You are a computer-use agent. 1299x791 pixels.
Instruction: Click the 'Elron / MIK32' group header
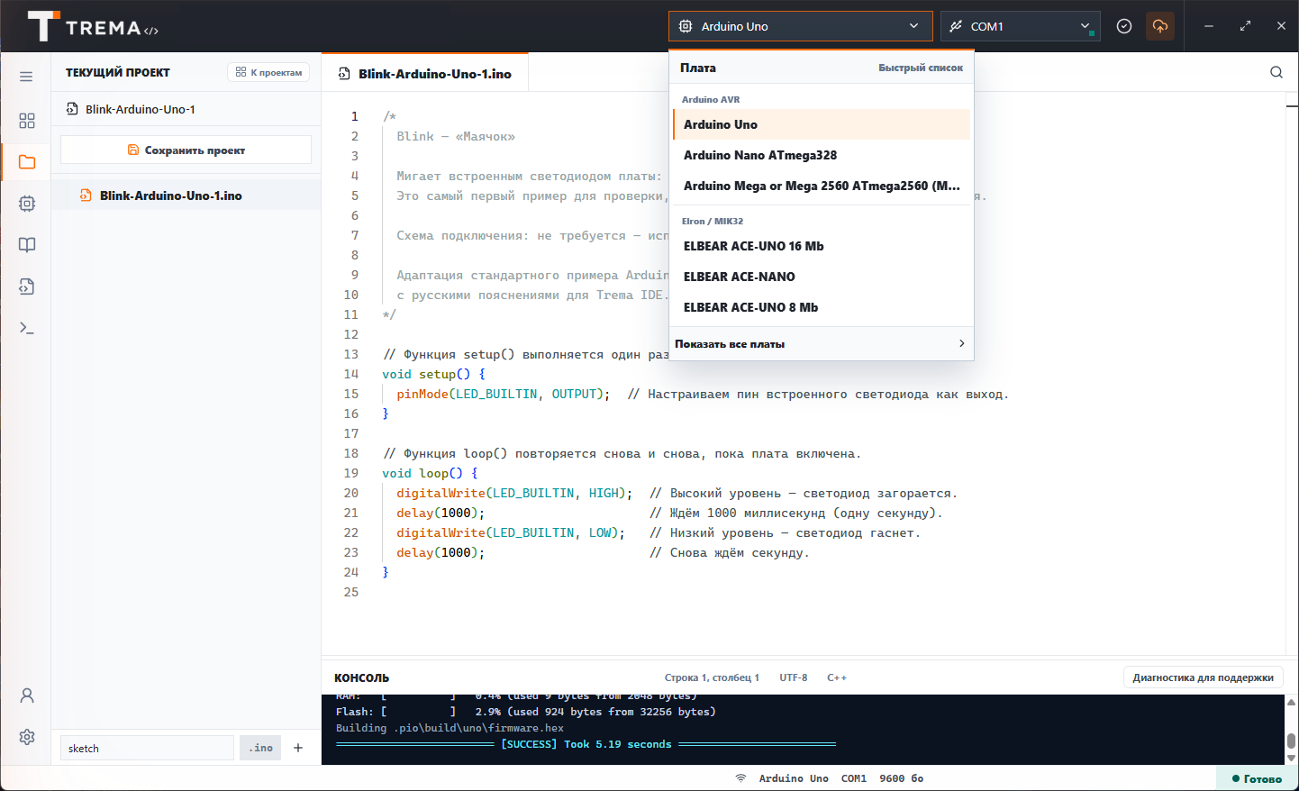point(713,221)
